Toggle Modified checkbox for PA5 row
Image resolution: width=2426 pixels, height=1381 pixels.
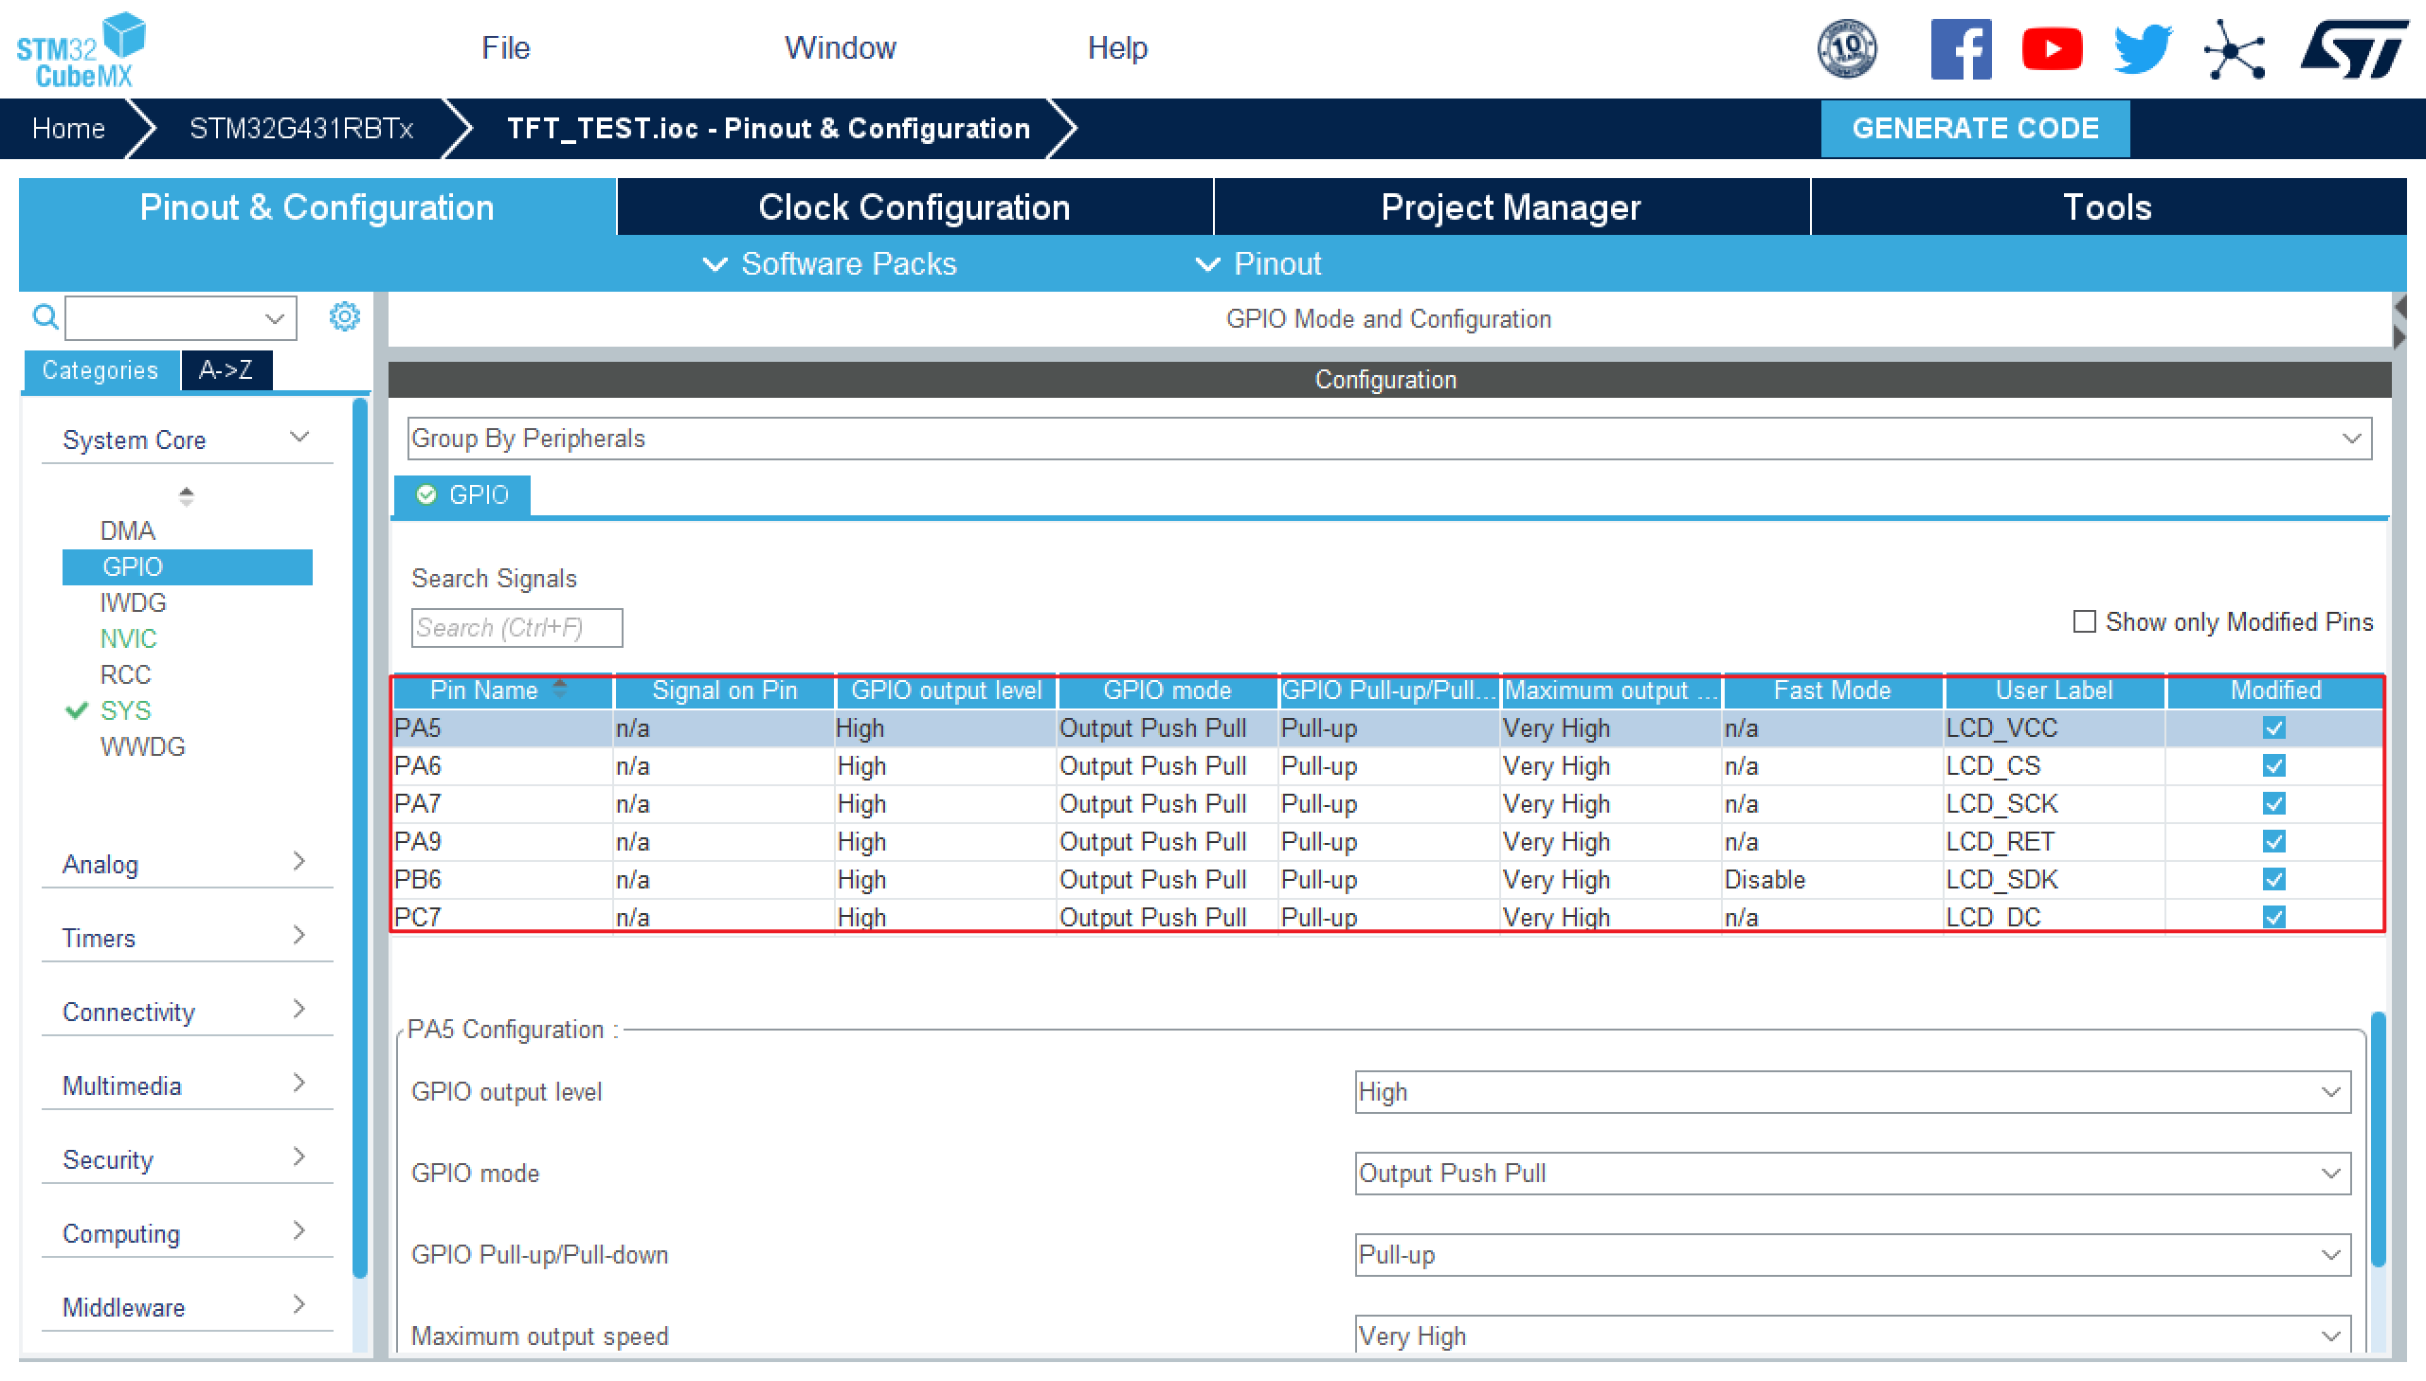[2274, 727]
